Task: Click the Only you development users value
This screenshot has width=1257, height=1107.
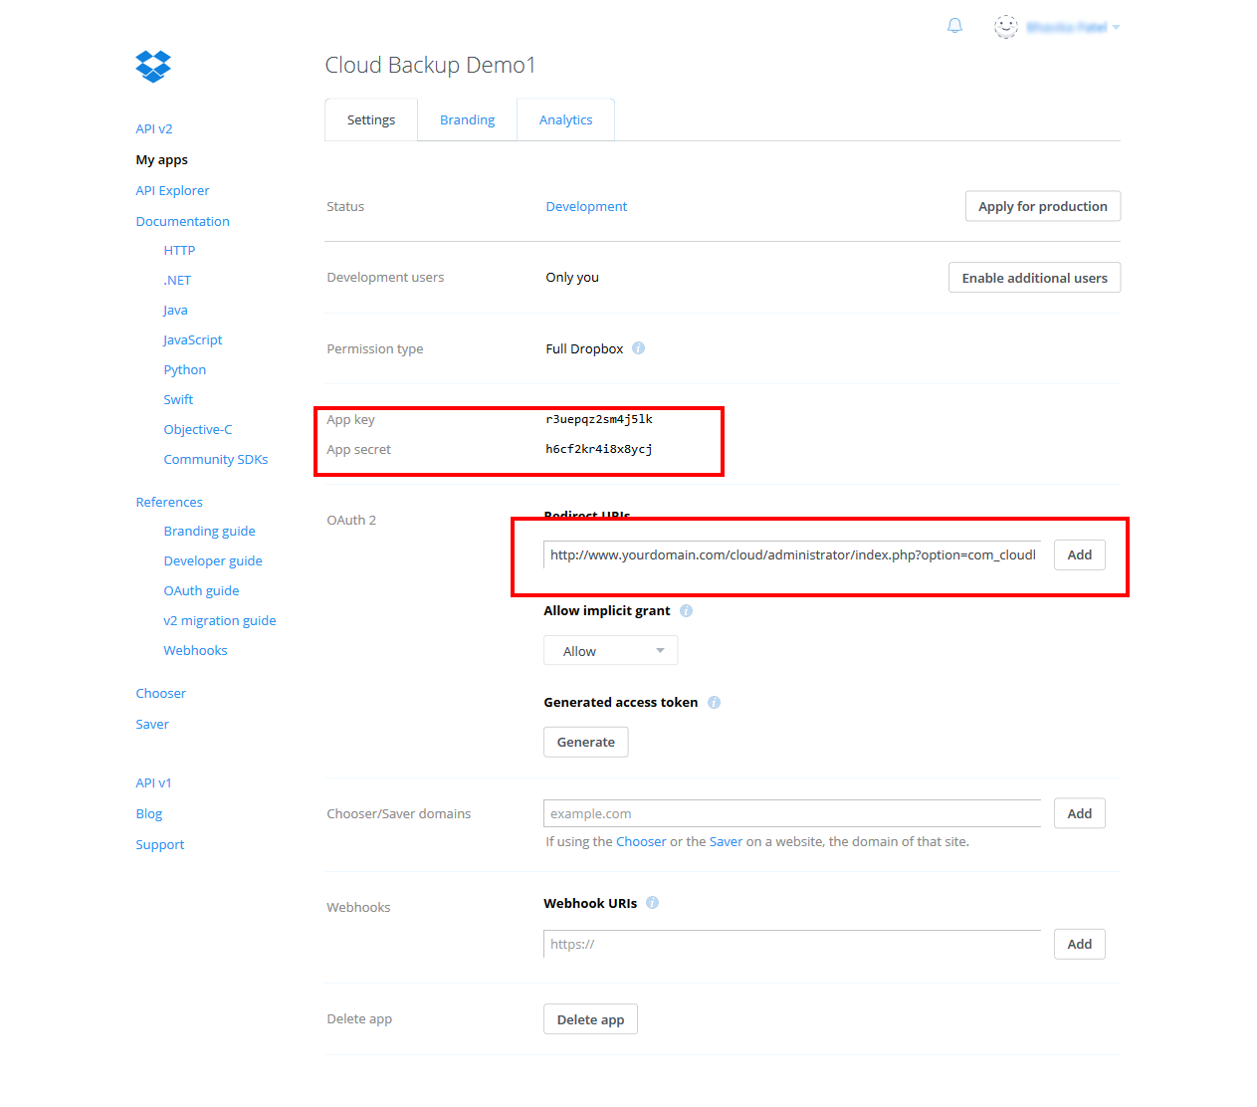Action: click(x=572, y=278)
